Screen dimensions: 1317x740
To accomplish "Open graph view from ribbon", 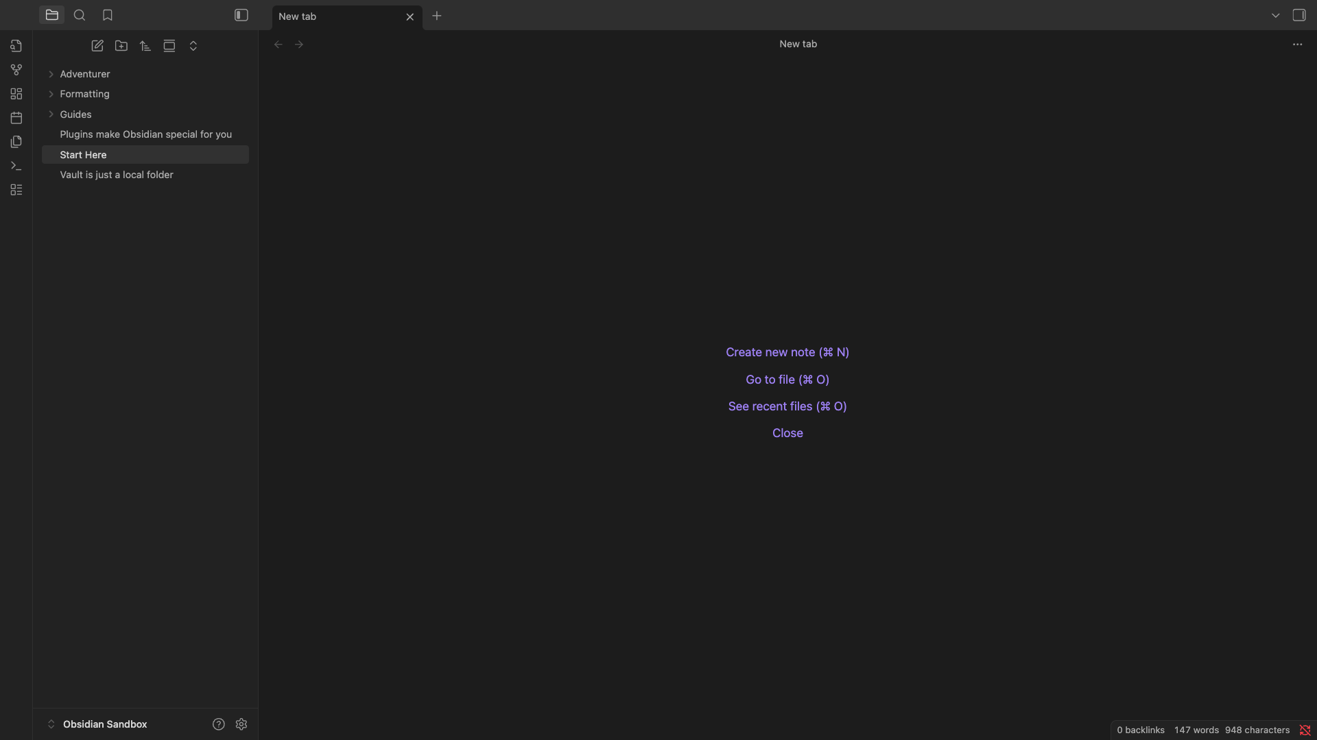I will pos(16,70).
